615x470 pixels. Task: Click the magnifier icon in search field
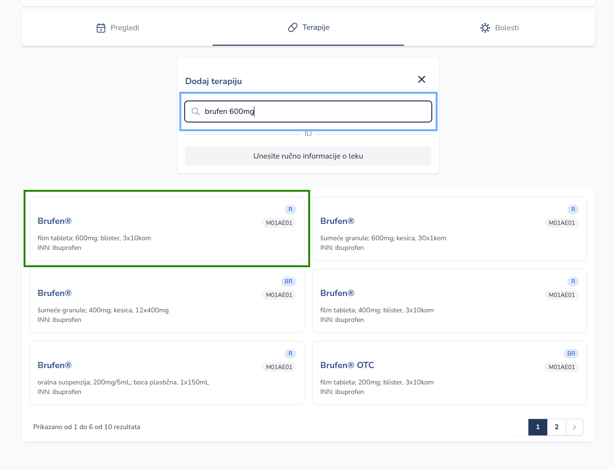click(196, 111)
